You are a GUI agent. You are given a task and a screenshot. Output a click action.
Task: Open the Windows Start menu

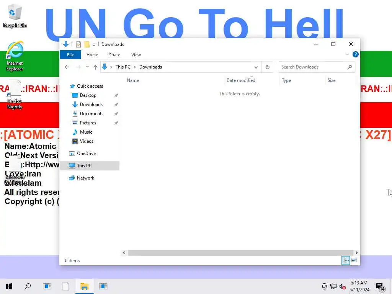point(9,286)
